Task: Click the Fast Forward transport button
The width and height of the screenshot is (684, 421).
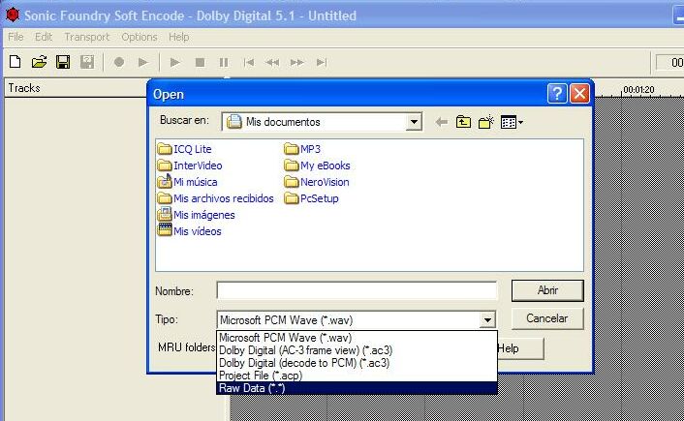Action: point(297,62)
